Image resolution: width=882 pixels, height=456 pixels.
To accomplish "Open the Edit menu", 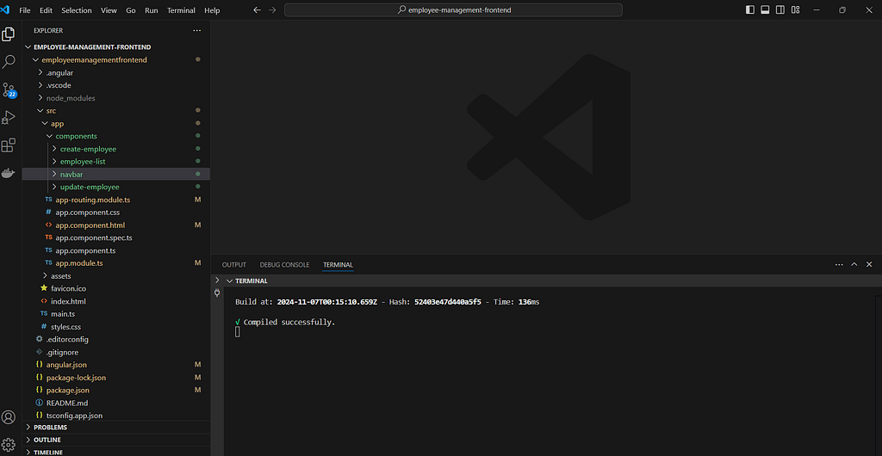I will tap(47, 10).
